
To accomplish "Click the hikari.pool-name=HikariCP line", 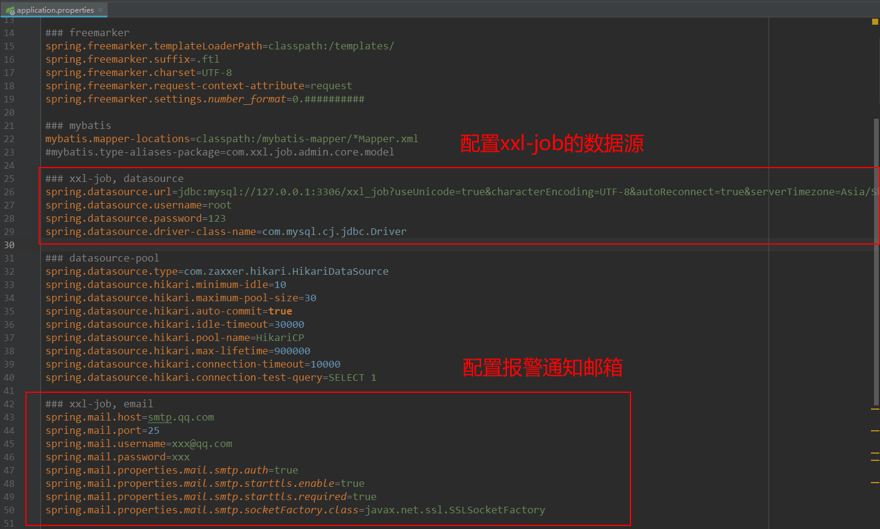I will [x=175, y=337].
